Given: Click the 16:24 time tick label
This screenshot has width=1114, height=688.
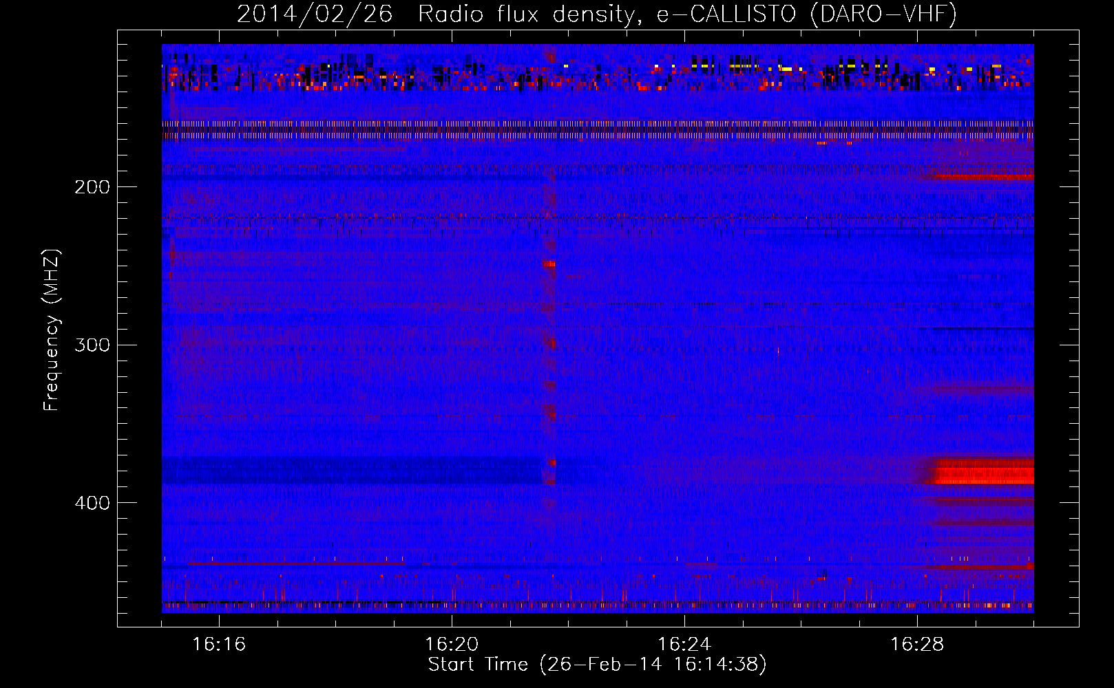Looking at the screenshot, I should pos(684,644).
